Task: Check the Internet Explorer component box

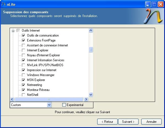Action: click(x=23, y=50)
